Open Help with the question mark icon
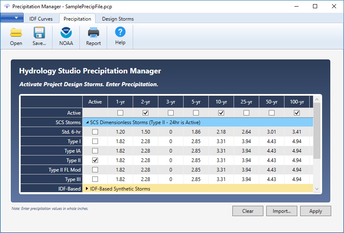The image size is (344, 233). [x=120, y=32]
